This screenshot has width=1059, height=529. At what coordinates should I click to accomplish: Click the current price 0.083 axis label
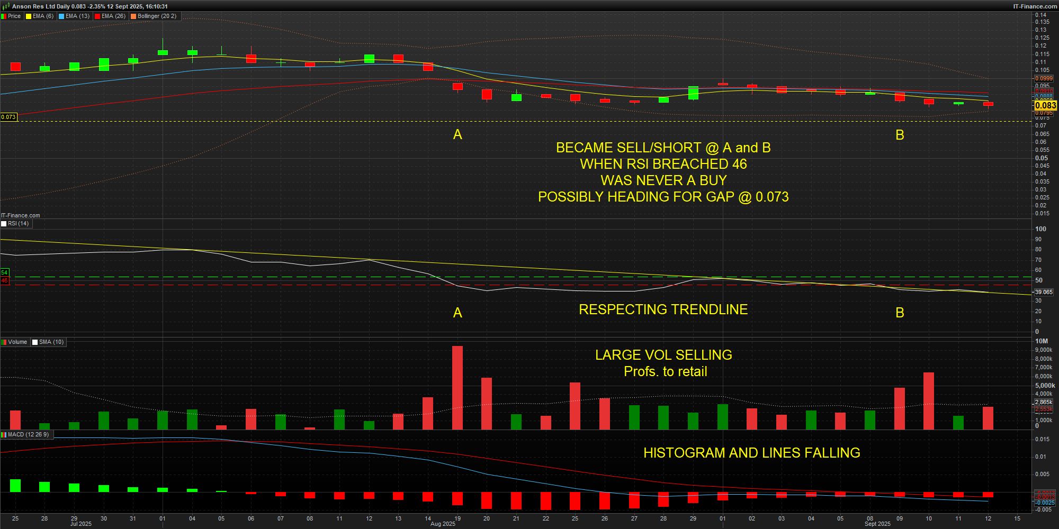[x=1045, y=105]
